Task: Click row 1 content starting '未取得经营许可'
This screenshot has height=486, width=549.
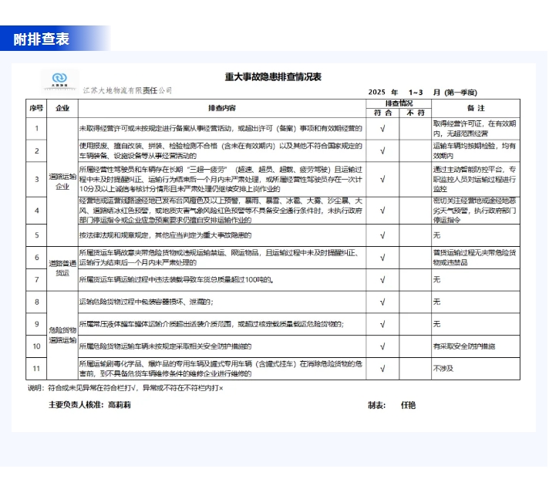Action: pos(221,129)
